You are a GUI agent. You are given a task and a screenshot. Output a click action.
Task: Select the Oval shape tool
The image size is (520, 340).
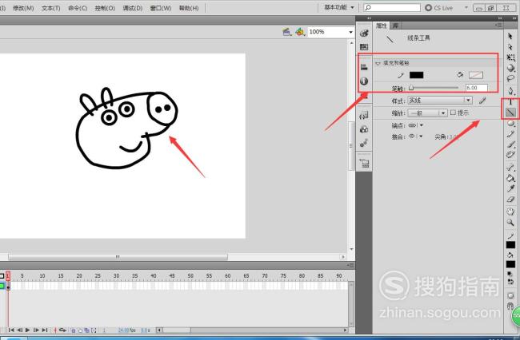click(510, 124)
